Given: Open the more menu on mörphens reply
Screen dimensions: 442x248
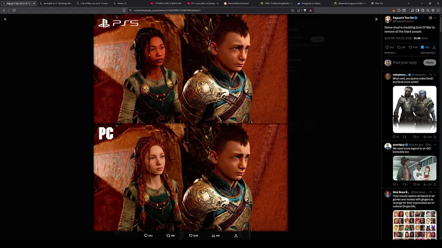Looking at the screenshot, I should coord(435,75).
